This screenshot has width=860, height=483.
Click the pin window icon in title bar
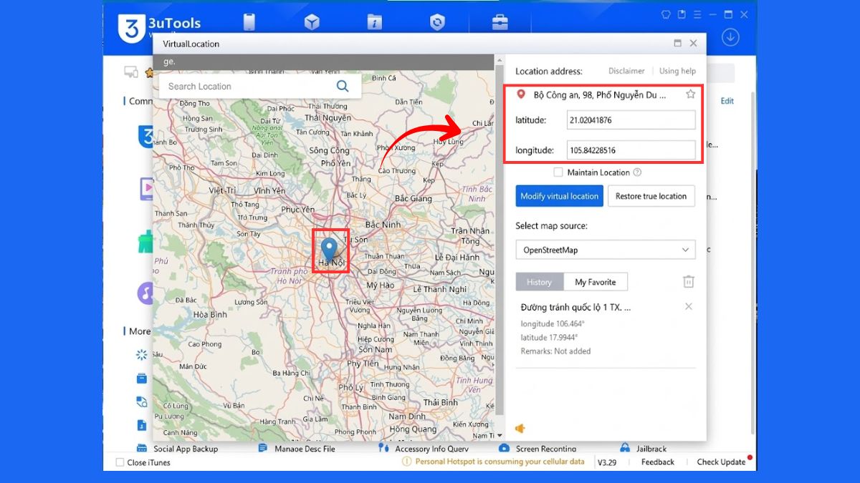(x=681, y=14)
